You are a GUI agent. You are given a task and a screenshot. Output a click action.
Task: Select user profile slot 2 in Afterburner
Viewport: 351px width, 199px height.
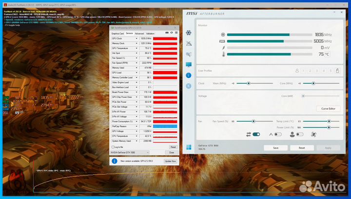310,71
